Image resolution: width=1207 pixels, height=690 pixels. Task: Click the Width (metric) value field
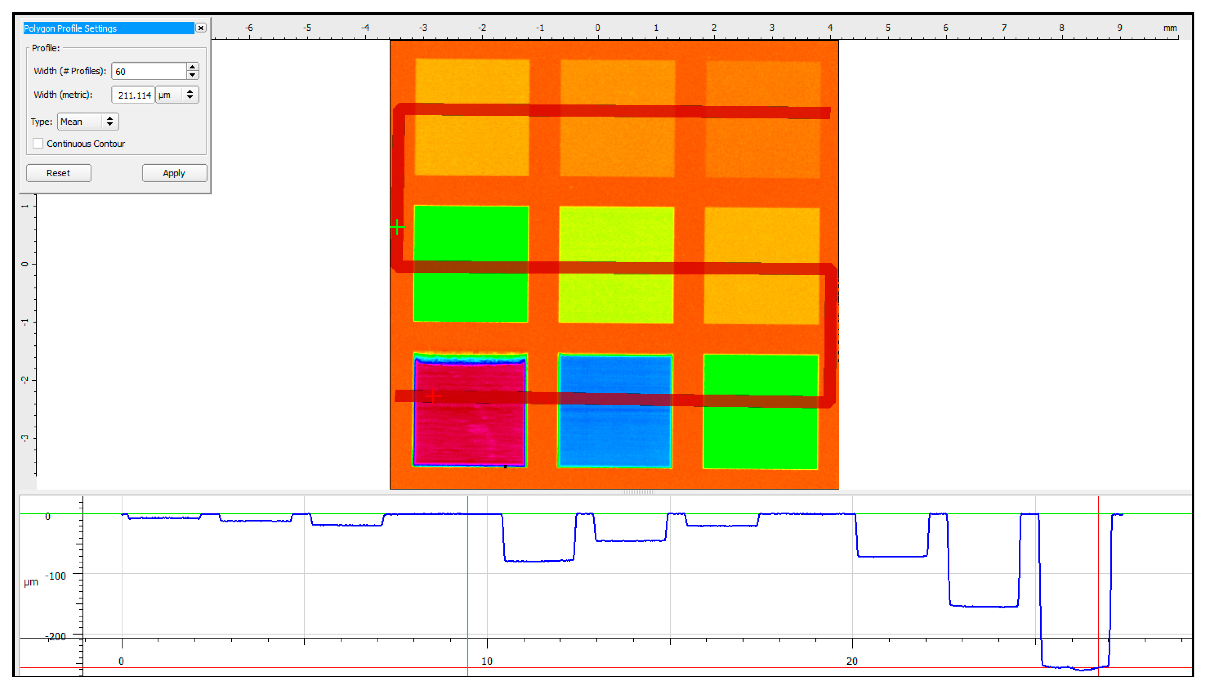pyautogui.click(x=133, y=95)
